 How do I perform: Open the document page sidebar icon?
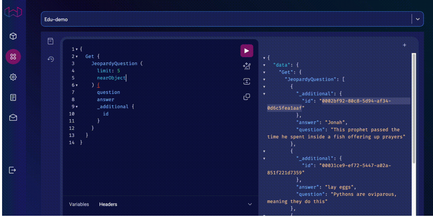[x=13, y=97]
